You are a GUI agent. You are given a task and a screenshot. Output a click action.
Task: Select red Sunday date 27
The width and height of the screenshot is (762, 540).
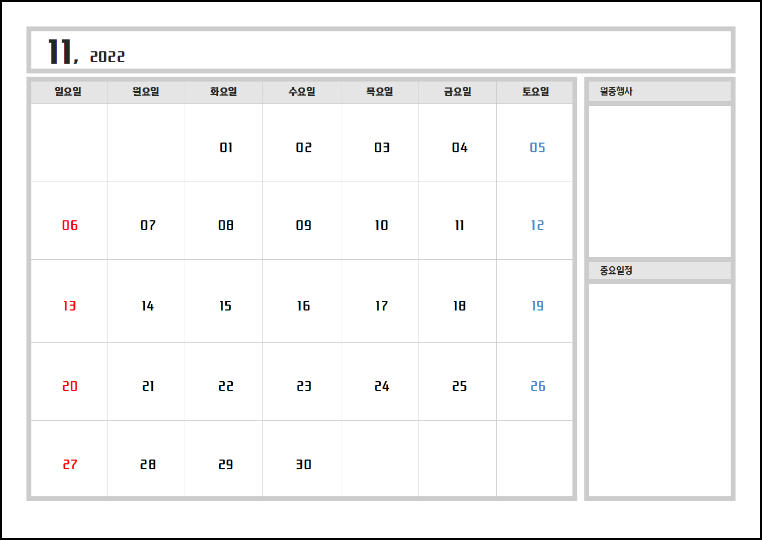tap(70, 464)
